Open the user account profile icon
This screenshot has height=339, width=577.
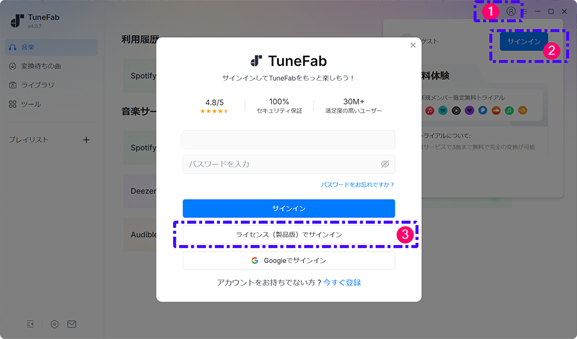pyautogui.click(x=511, y=12)
